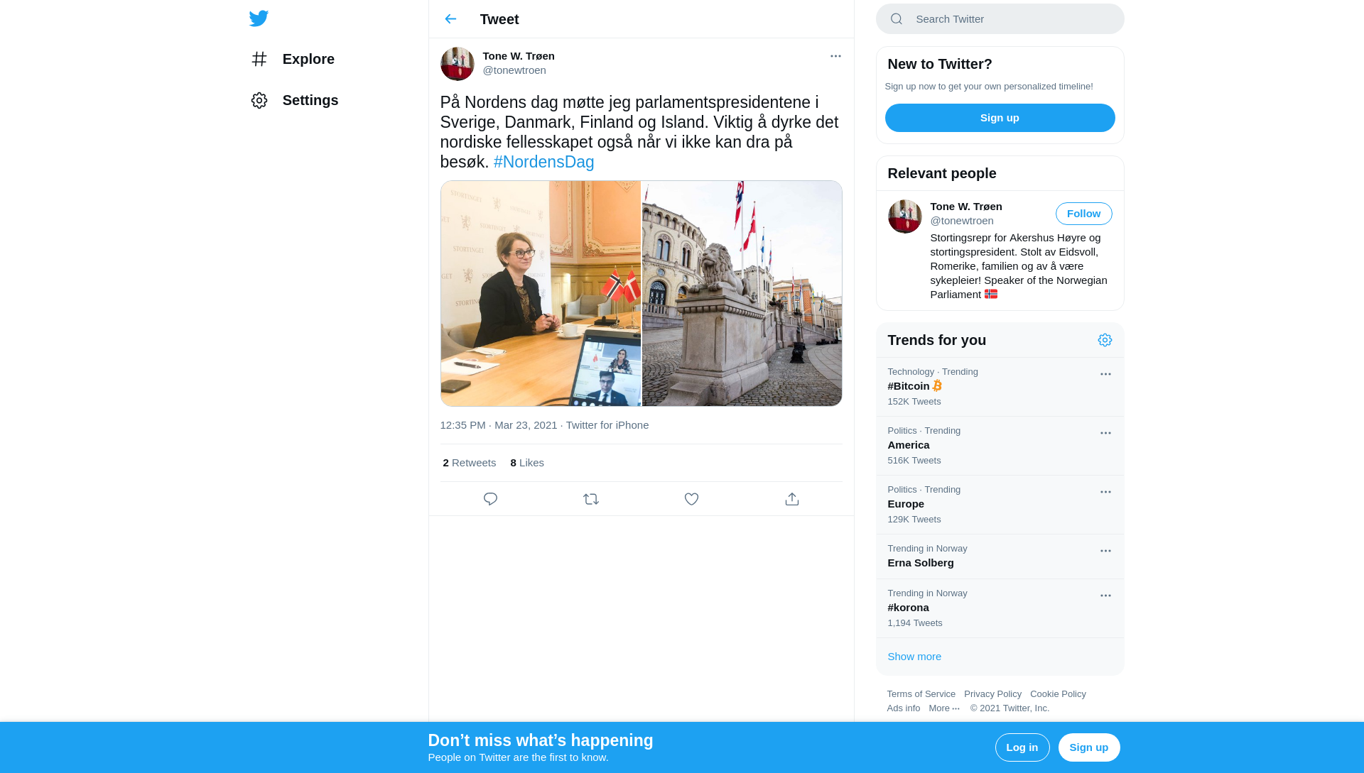Open the Trends settings gear icon
Screen dimensions: 1364x773
[x=1104, y=340]
